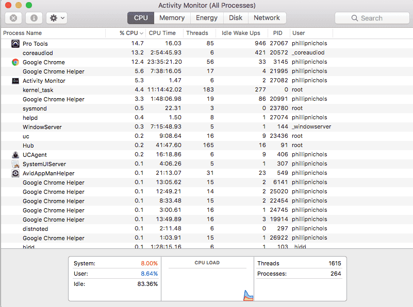
Task: Click the Idle percentage 83.36% value
Action: coord(147,284)
